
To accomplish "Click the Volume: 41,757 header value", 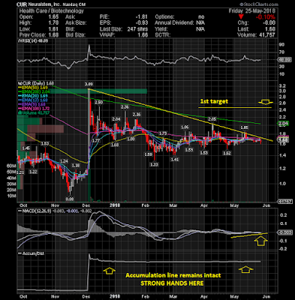I will [257, 35].
